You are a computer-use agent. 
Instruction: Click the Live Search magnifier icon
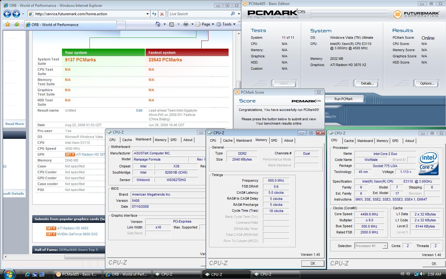coord(233,14)
